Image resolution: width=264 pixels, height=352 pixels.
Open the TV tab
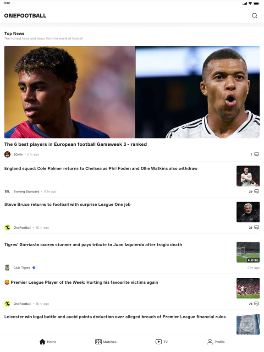(161, 341)
